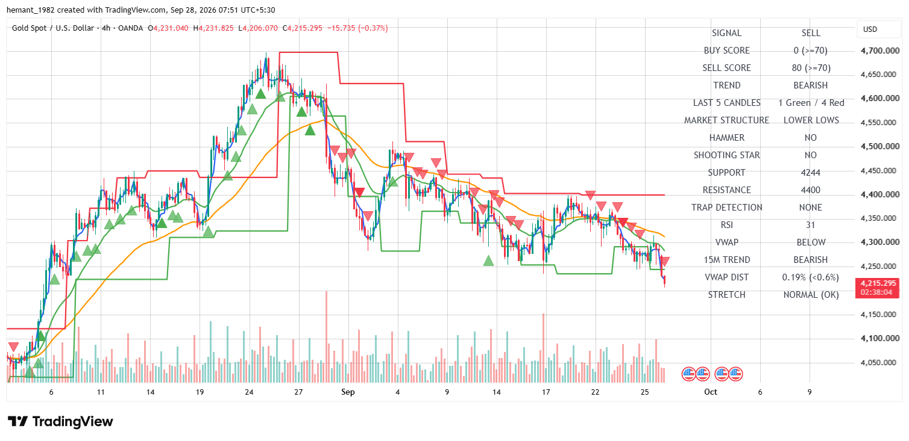The width and height of the screenshot is (909, 441).
Task: Click the price change −15.735 (−0.37%)
Action: click(357, 28)
